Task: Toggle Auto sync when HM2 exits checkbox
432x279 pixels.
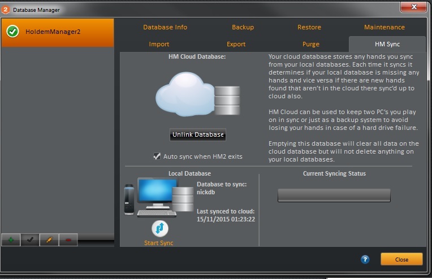Action: [x=157, y=156]
